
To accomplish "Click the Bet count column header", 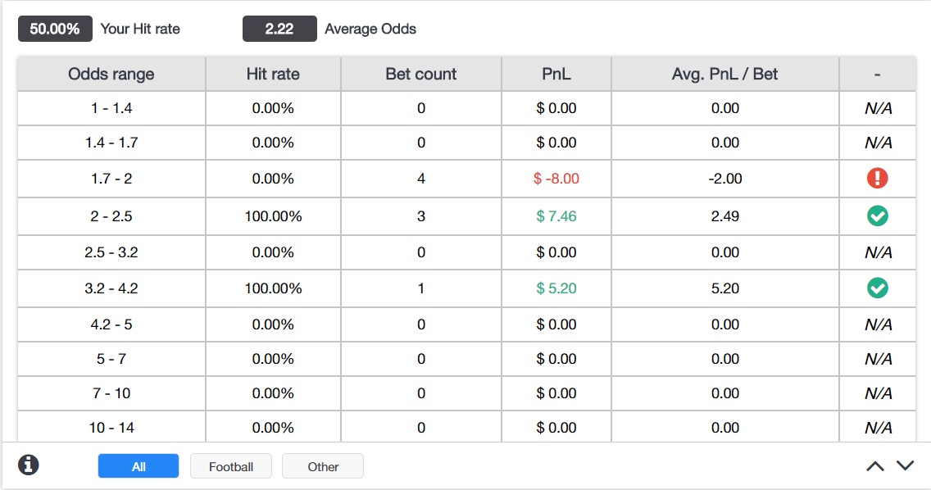I will pos(420,74).
